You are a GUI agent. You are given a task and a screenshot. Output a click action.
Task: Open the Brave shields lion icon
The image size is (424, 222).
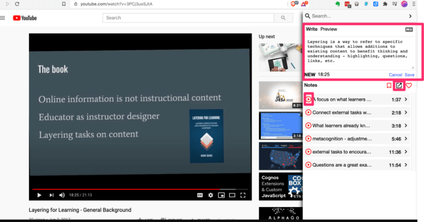coord(294,4)
